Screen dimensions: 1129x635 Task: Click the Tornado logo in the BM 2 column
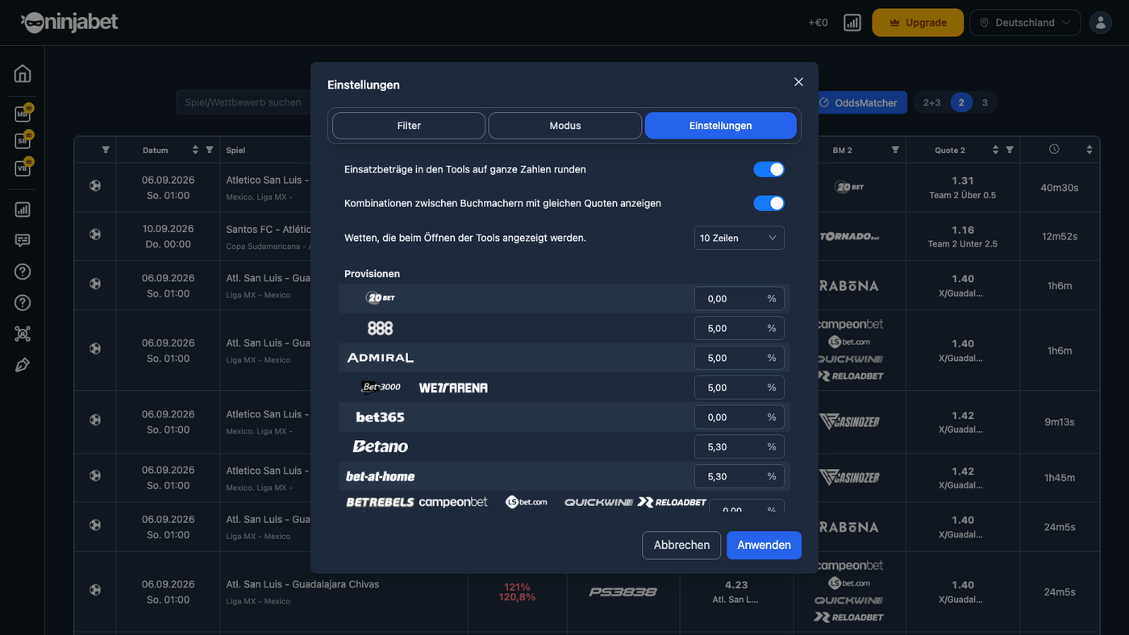point(849,236)
